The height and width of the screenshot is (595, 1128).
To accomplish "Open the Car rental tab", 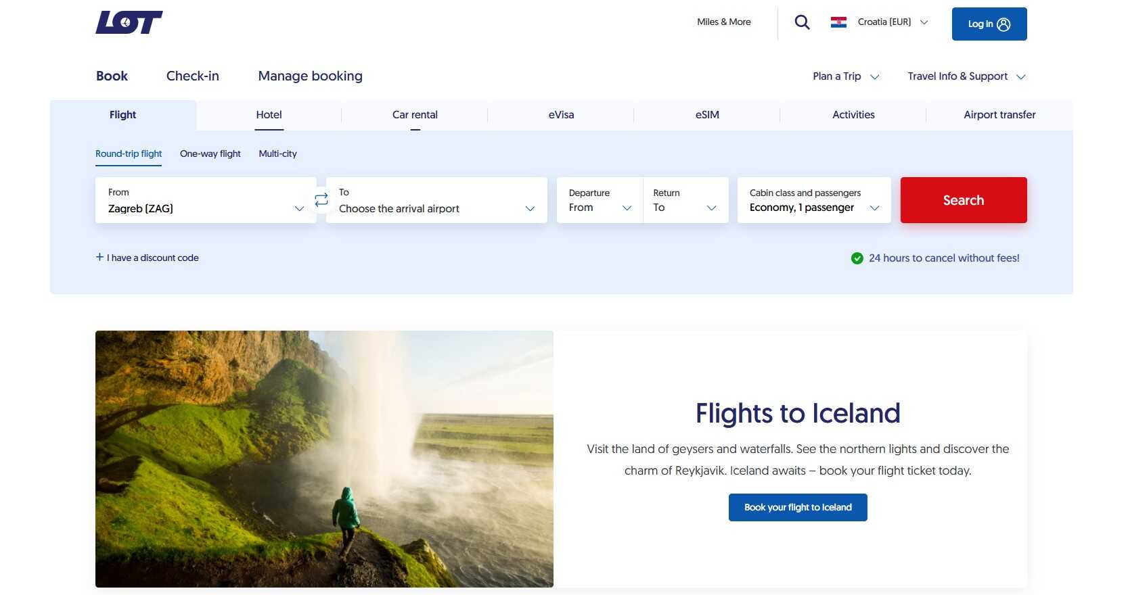I will click(415, 115).
